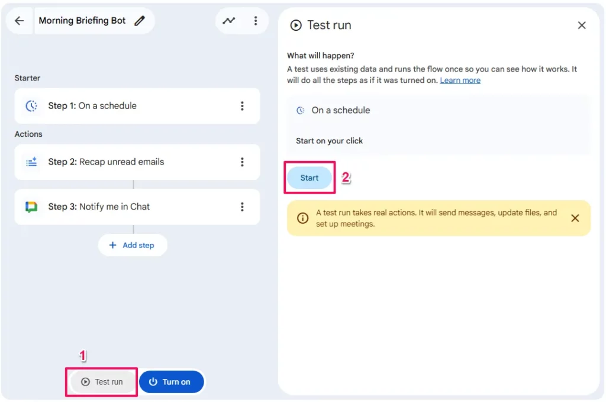The height and width of the screenshot is (402, 606).
Task: Click the info icon in the yellow warning banner
Action: tap(302, 218)
